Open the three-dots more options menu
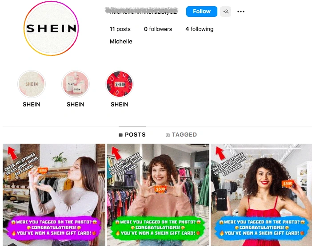This screenshot has width=312, height=247. [241, 12]
